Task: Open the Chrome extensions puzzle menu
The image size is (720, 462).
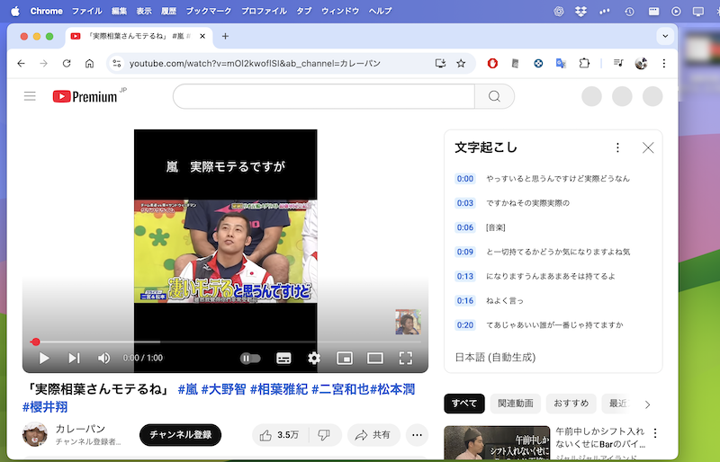Action: tap(584, 63)
